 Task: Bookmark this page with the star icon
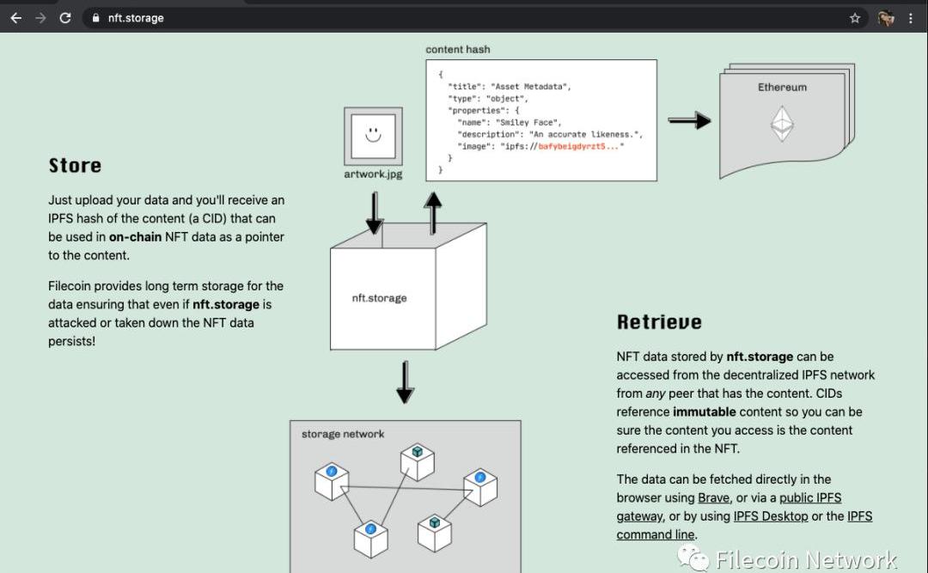click(x=855, y=17)
